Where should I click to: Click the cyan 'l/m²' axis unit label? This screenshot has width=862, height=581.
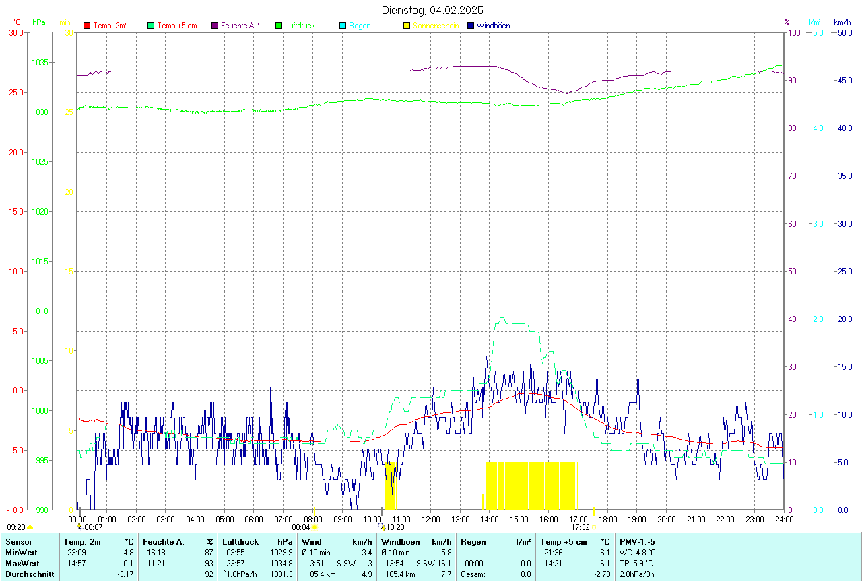[x=815, y=22]
